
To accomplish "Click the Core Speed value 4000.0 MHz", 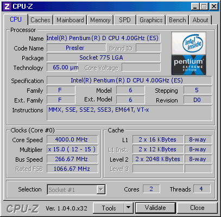I will coord(72,139).
